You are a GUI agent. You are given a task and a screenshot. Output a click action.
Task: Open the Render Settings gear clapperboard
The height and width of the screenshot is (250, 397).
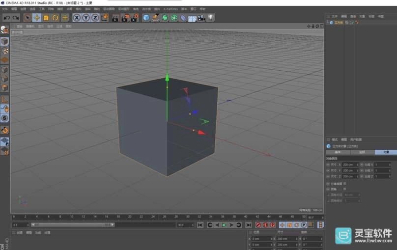[x=135, y=18]
